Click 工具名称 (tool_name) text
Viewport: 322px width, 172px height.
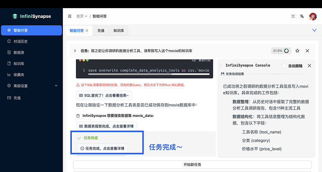coord(261,132)
